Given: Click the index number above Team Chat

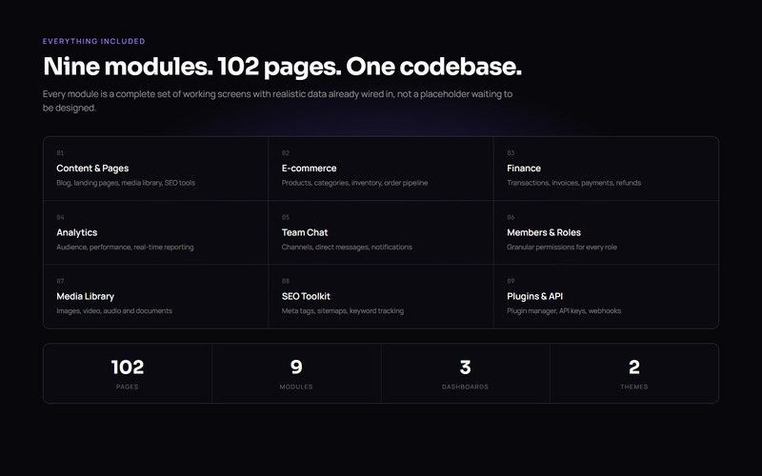Looking at the screenshot, I should tap(286, 217).
